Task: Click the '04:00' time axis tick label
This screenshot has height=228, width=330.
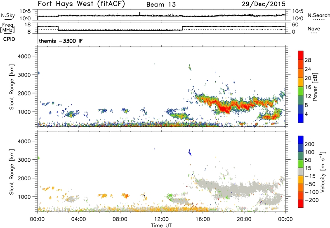Action: pyautogui.click(x=78, y=219)
